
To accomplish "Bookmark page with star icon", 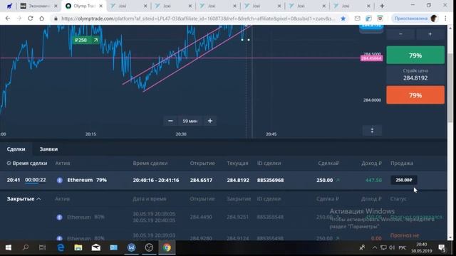I will coord(343,18).
